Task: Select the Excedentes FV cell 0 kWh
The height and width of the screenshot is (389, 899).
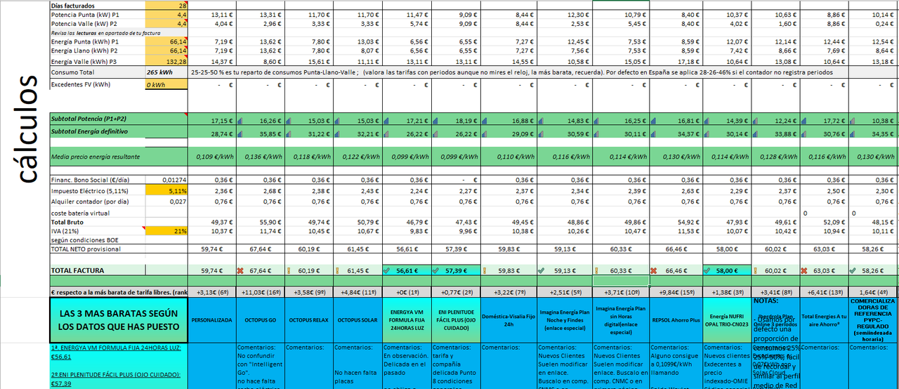Action: [x=166, y=84]
